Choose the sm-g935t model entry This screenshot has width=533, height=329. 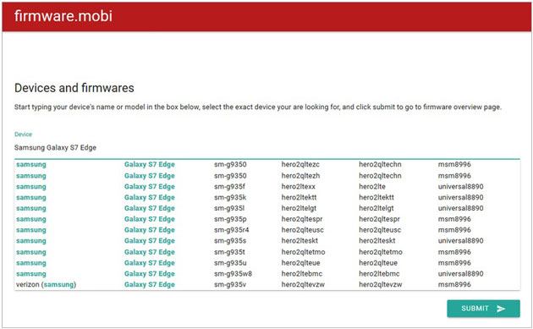point(229,252)
